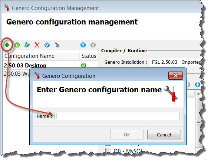This screenshot has height=162, width=211.
Task: Select the 2.50.03 Desktop configuration row
Action: 50,65
